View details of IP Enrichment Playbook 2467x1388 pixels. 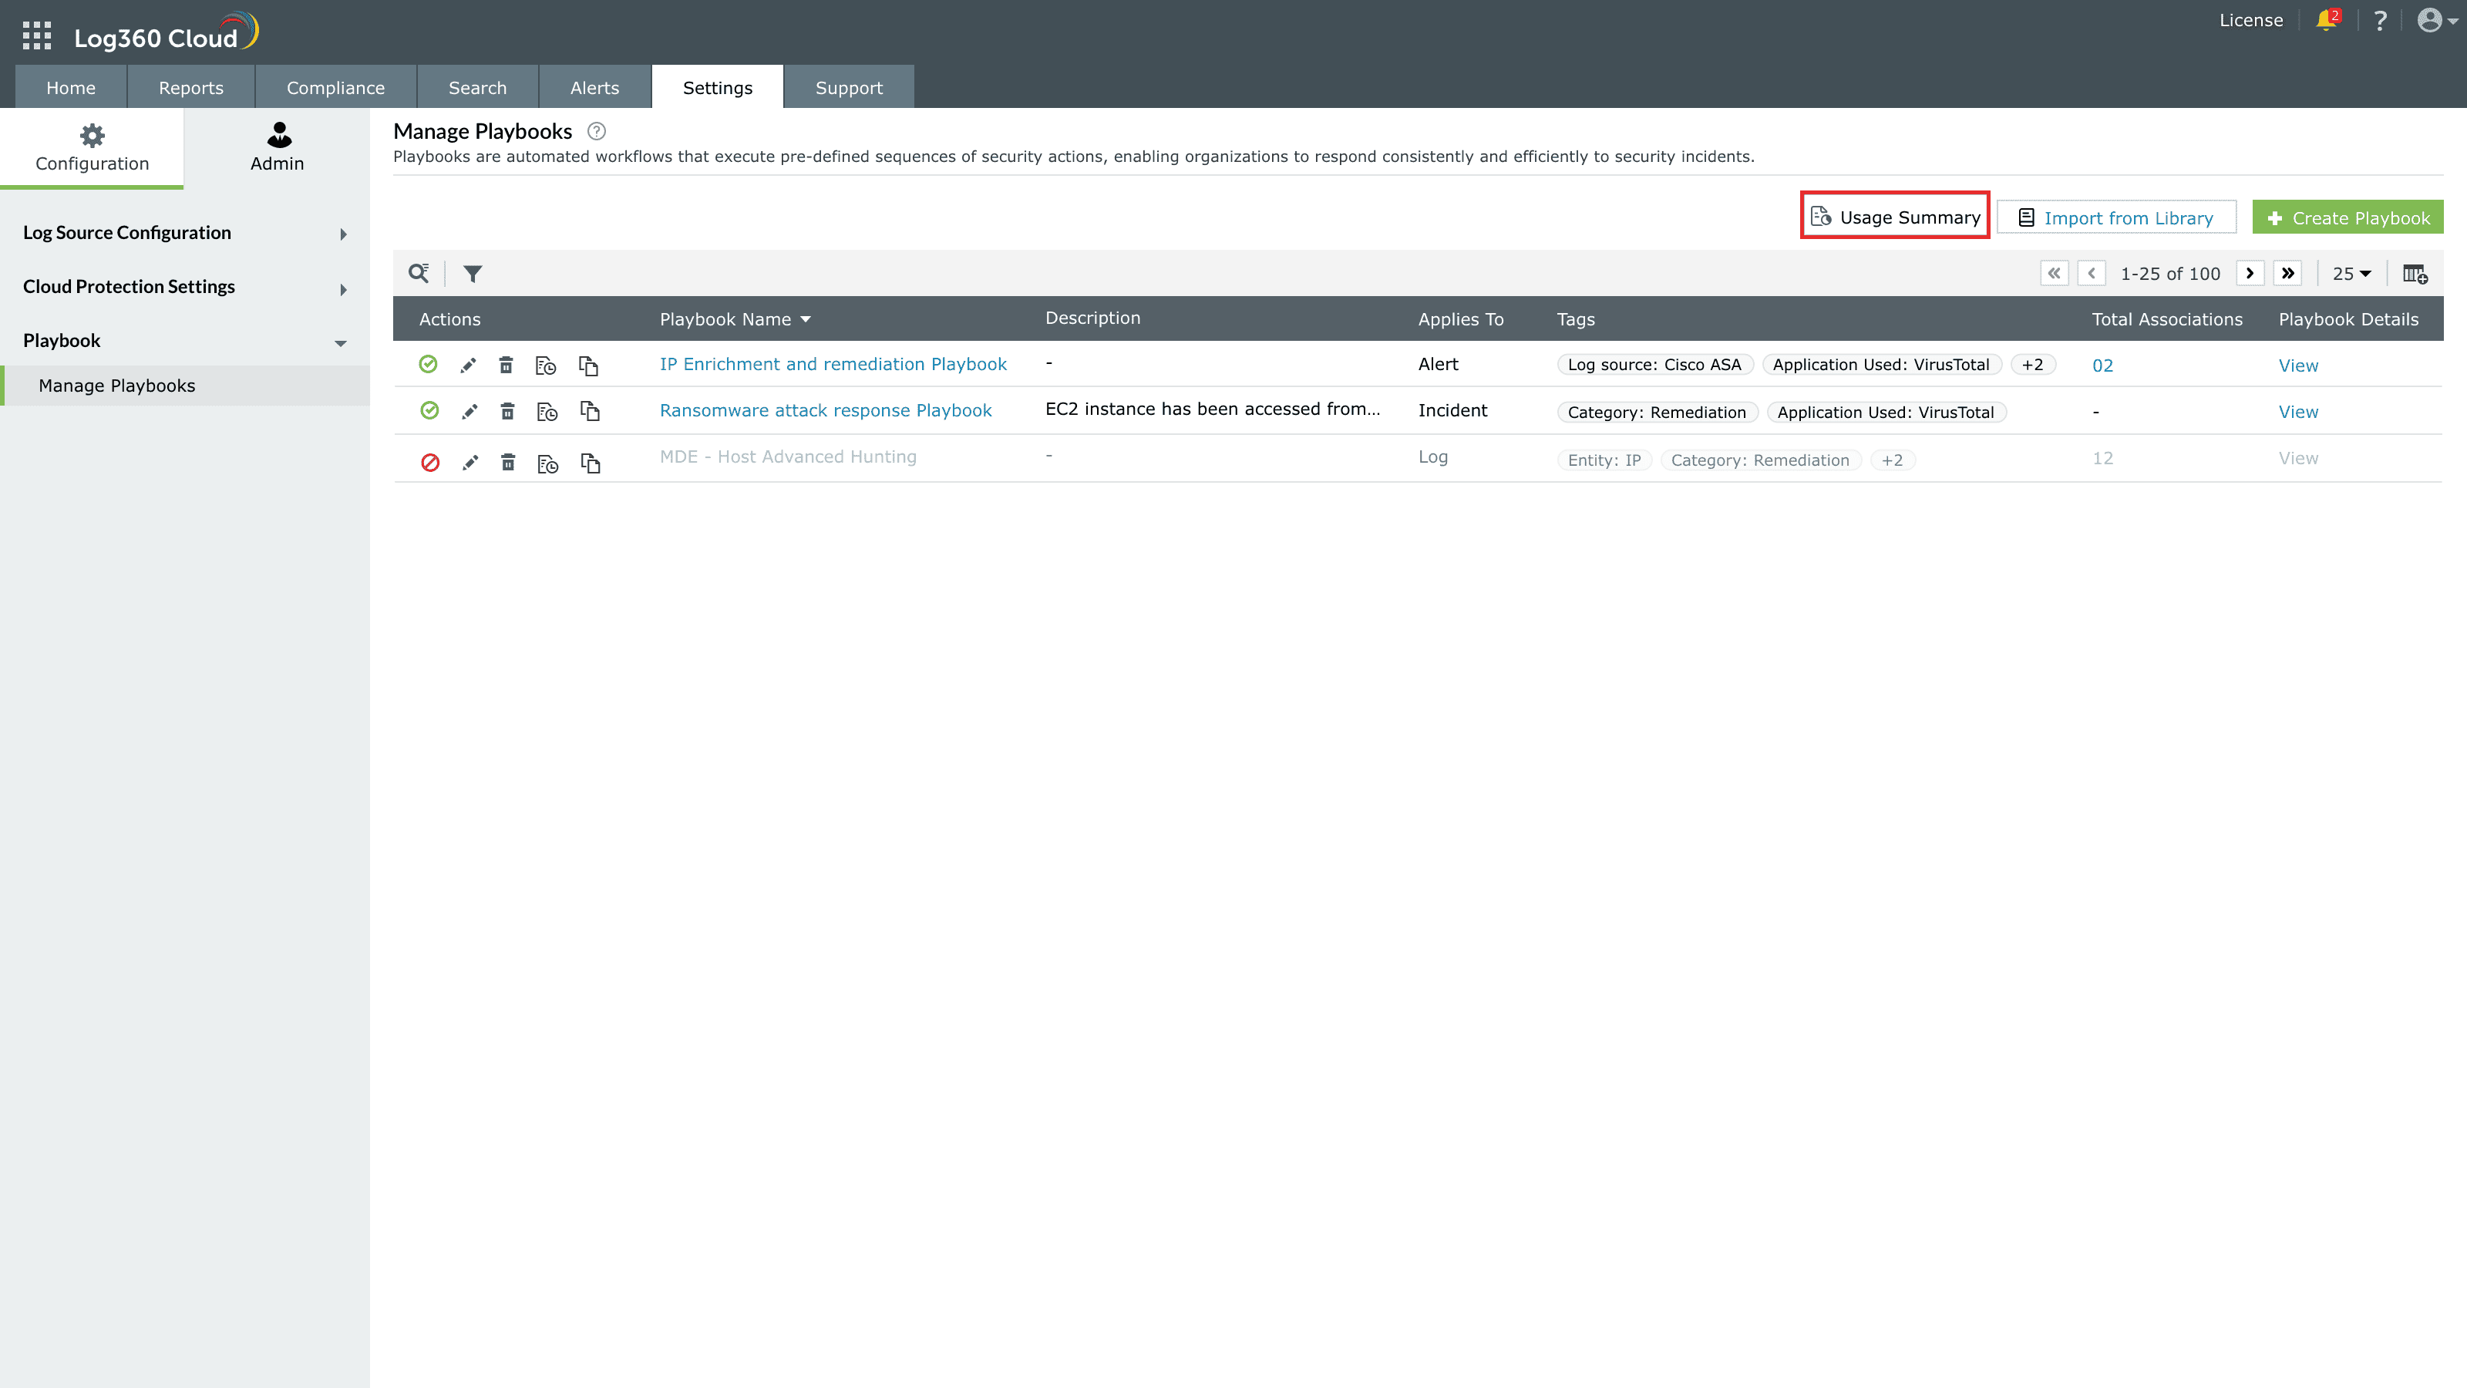[2298, 366]
